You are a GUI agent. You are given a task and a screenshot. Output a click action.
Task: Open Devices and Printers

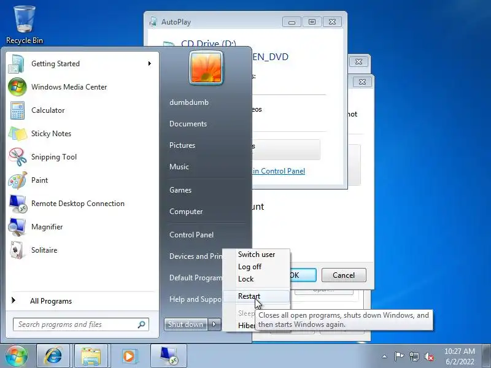click(196, 256)
